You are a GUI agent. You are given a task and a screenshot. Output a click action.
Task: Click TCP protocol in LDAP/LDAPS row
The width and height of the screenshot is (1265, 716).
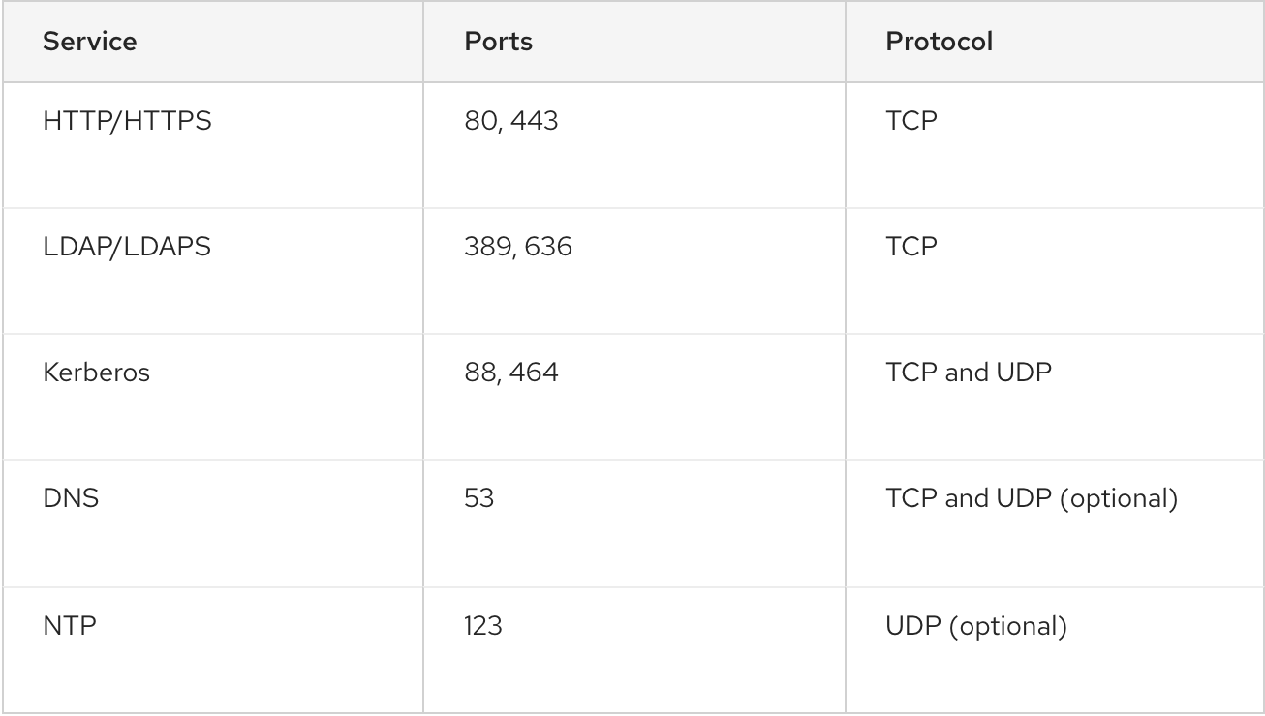click(911, 248)
